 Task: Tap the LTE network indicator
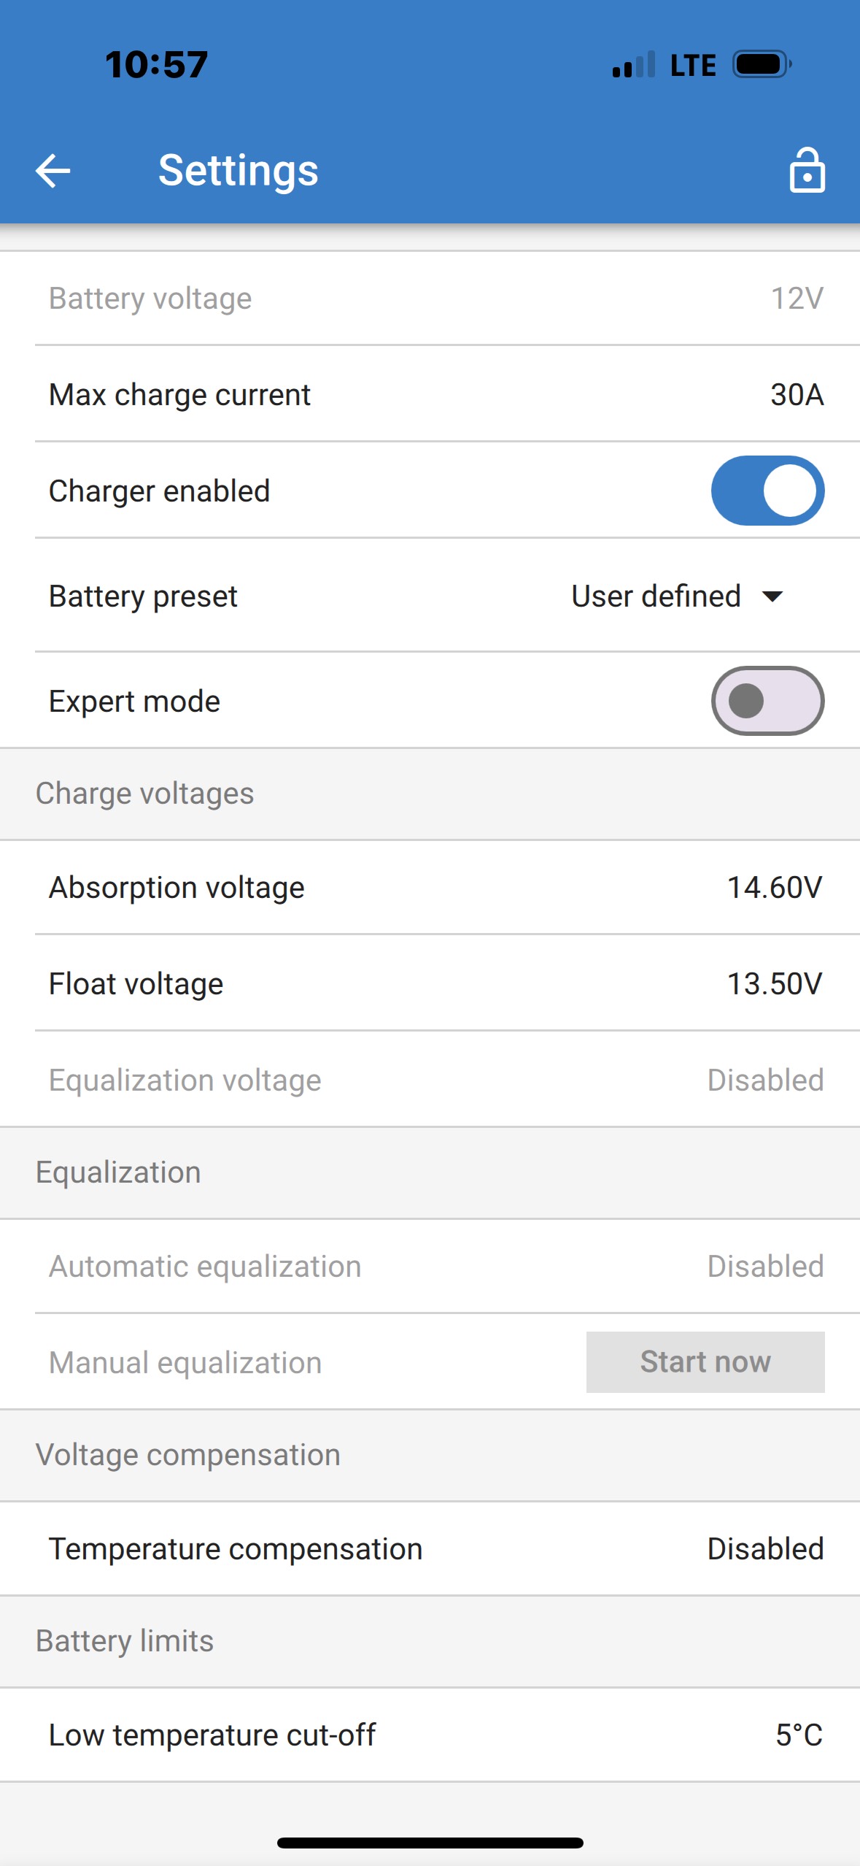pos(692,66)
